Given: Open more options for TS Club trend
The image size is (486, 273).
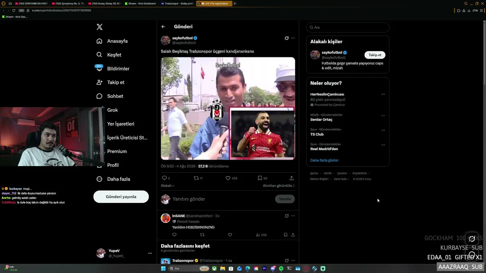Looking at the screenshot, I should point(383,130).
